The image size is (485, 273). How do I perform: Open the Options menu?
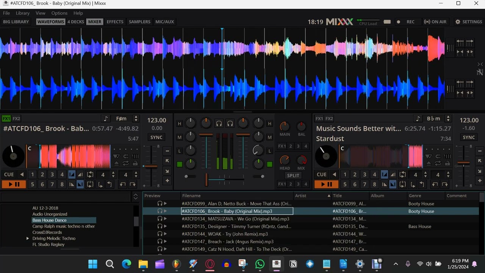click(59, 13)
